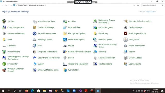Refresh the Control Panel view
165x93 pixels.
138,5
